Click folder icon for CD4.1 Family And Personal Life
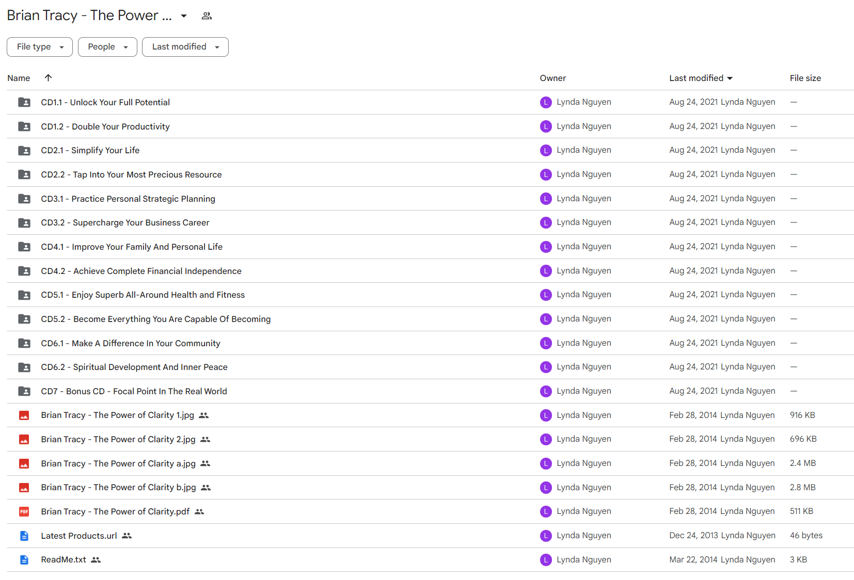 (24, 247)
